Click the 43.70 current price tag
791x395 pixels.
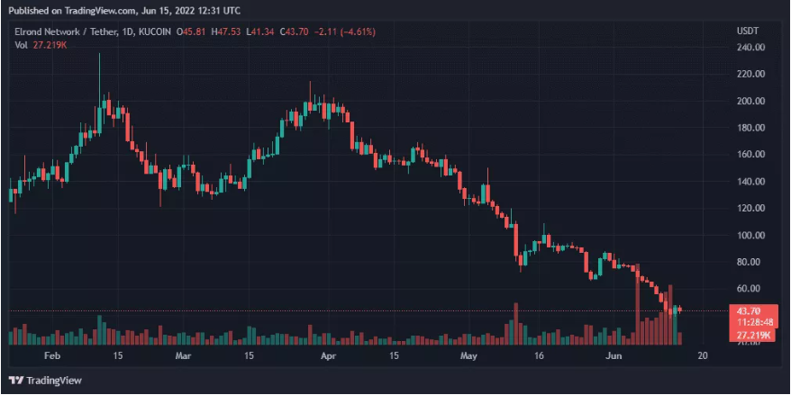pyautogui.click(x=753, y=310)
